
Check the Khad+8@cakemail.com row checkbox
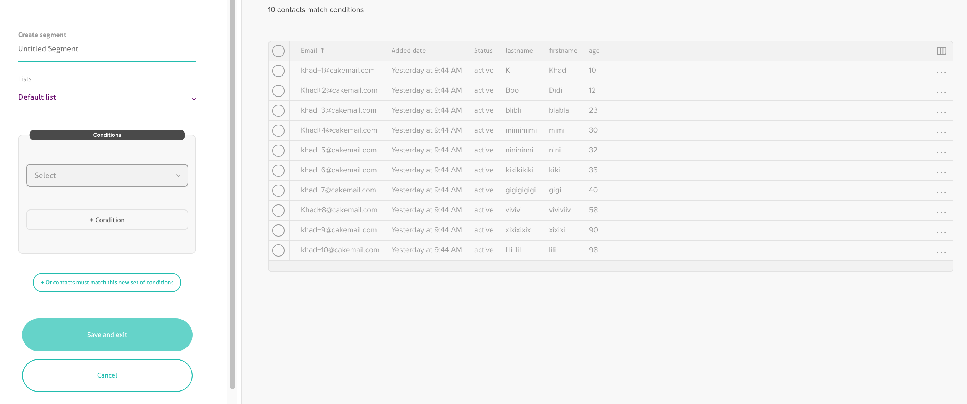click(278, 211)
